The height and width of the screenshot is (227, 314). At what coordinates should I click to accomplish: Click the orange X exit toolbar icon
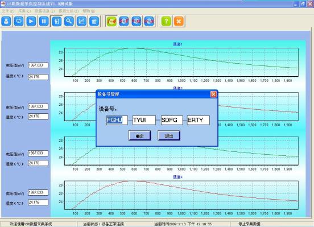pos(179,21)
